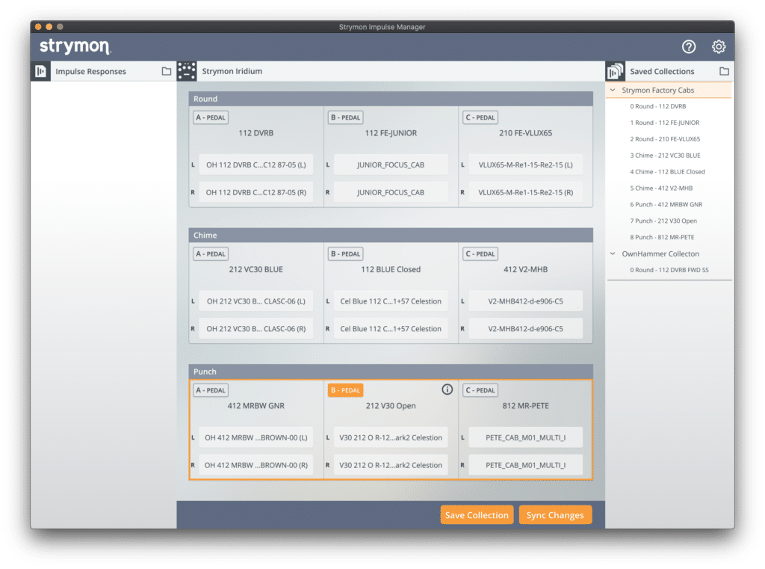Collapse the OwnHammer Collecton group

coord(613,253)
